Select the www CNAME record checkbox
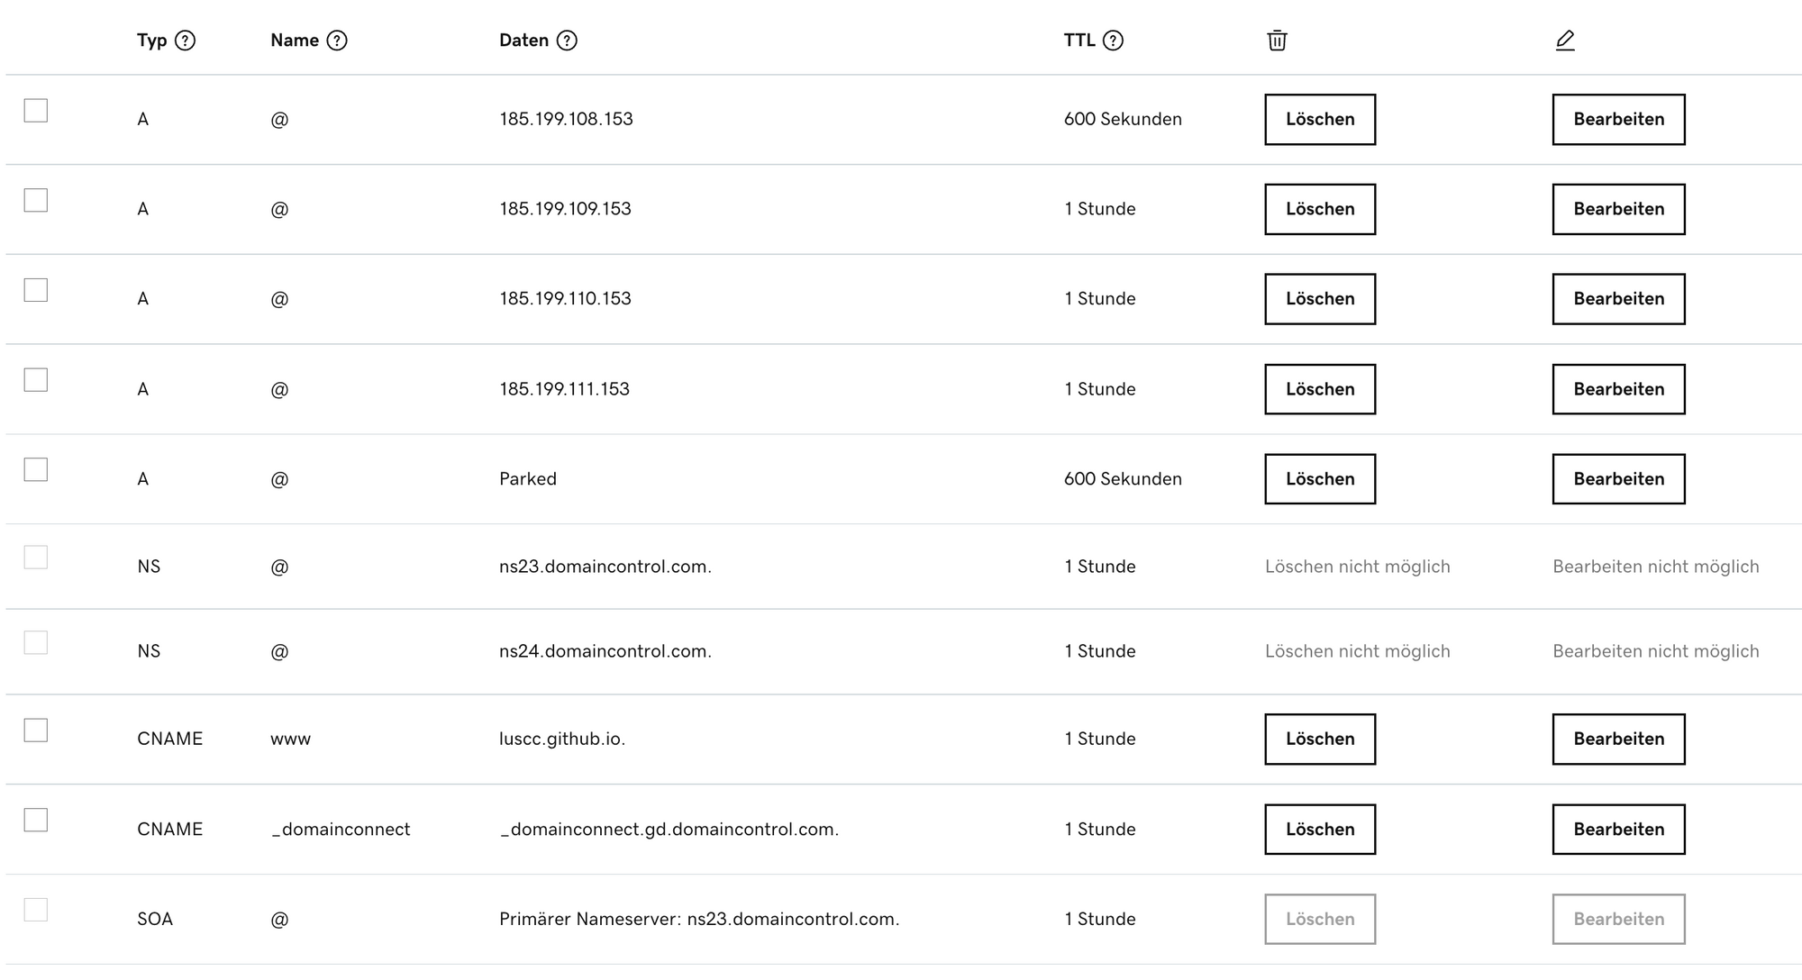This screenshot has width=1802, height=980. (36, 730)
